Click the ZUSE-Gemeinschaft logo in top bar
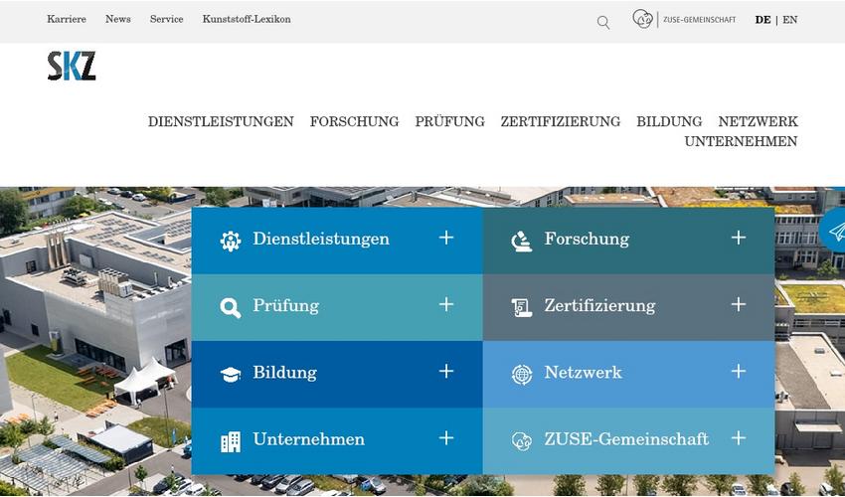 [x=684, y=19]
